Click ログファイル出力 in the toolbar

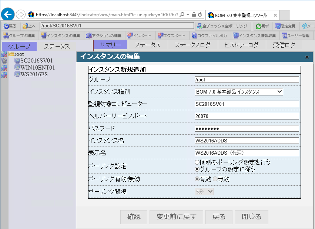210,36
